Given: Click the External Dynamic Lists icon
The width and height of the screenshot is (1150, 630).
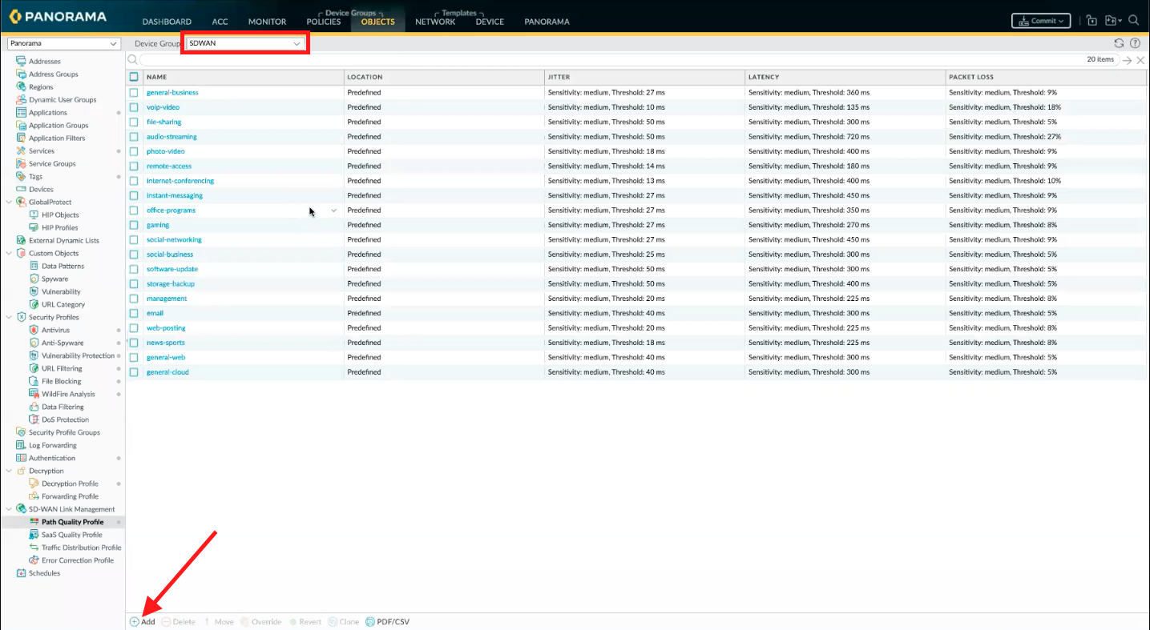Looking at the screenshot, I should pyautogui.click(x=22, y=240).
